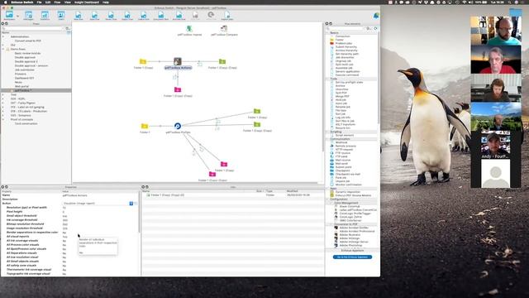Select the Web portal flow
Image resolution: width=529 pixels, height=298 pixels.
[x=21, y=86]
